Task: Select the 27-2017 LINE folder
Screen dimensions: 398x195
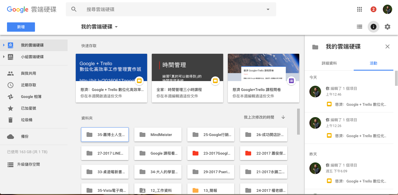Action: (x=105, y=153)
